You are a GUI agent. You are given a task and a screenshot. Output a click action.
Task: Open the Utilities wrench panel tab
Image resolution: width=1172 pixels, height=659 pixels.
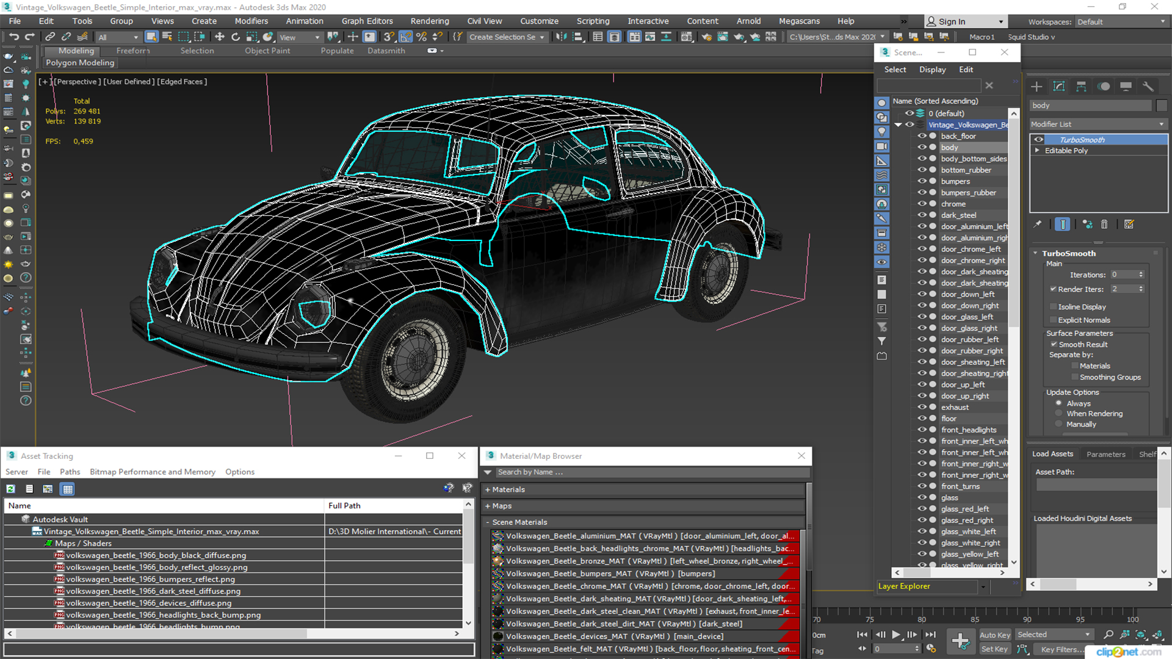[1148, 86]
